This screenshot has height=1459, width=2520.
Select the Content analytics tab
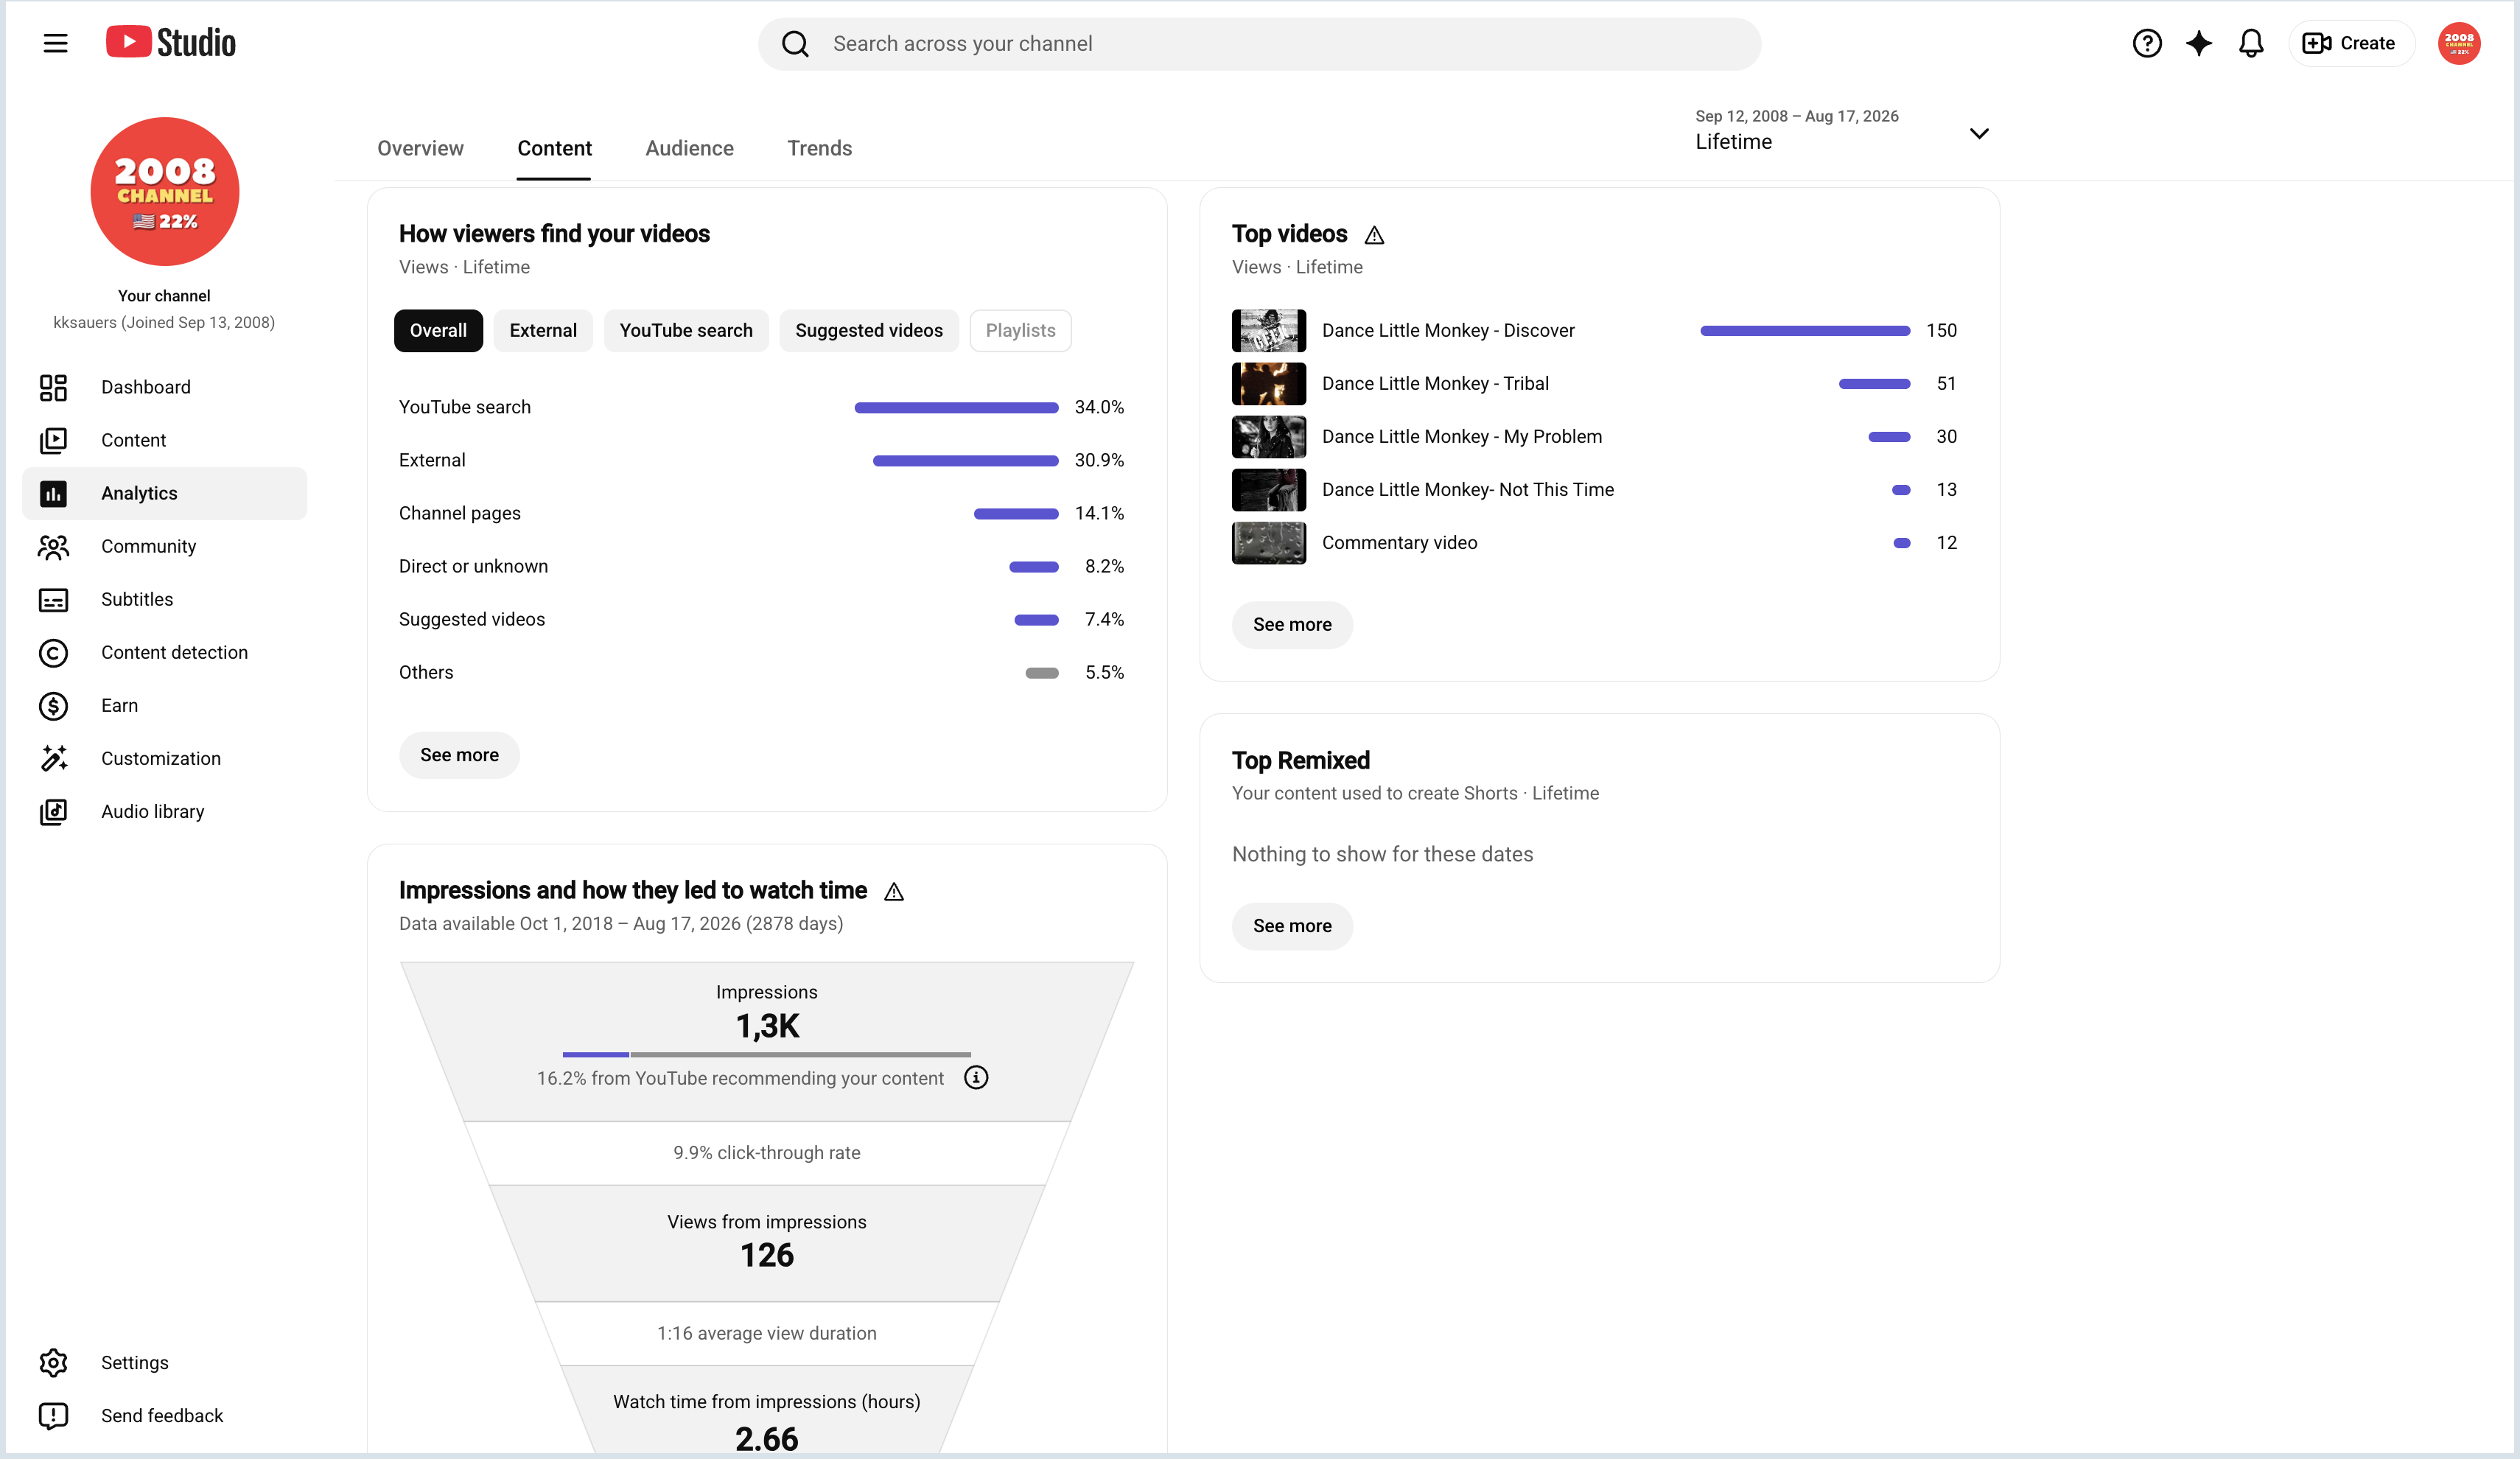tap(554, 148)
